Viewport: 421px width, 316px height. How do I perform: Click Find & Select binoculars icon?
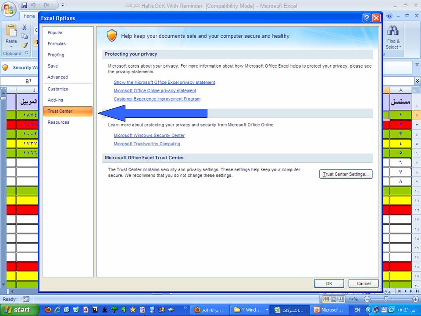click(393, 31)
